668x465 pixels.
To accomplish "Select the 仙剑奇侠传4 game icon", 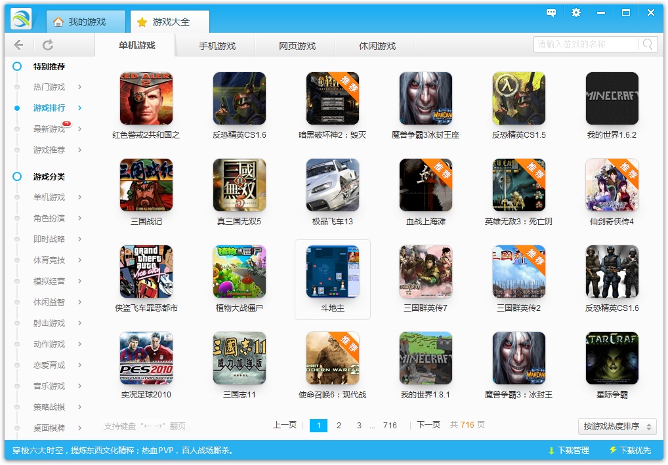I will [x=612, y=185].
